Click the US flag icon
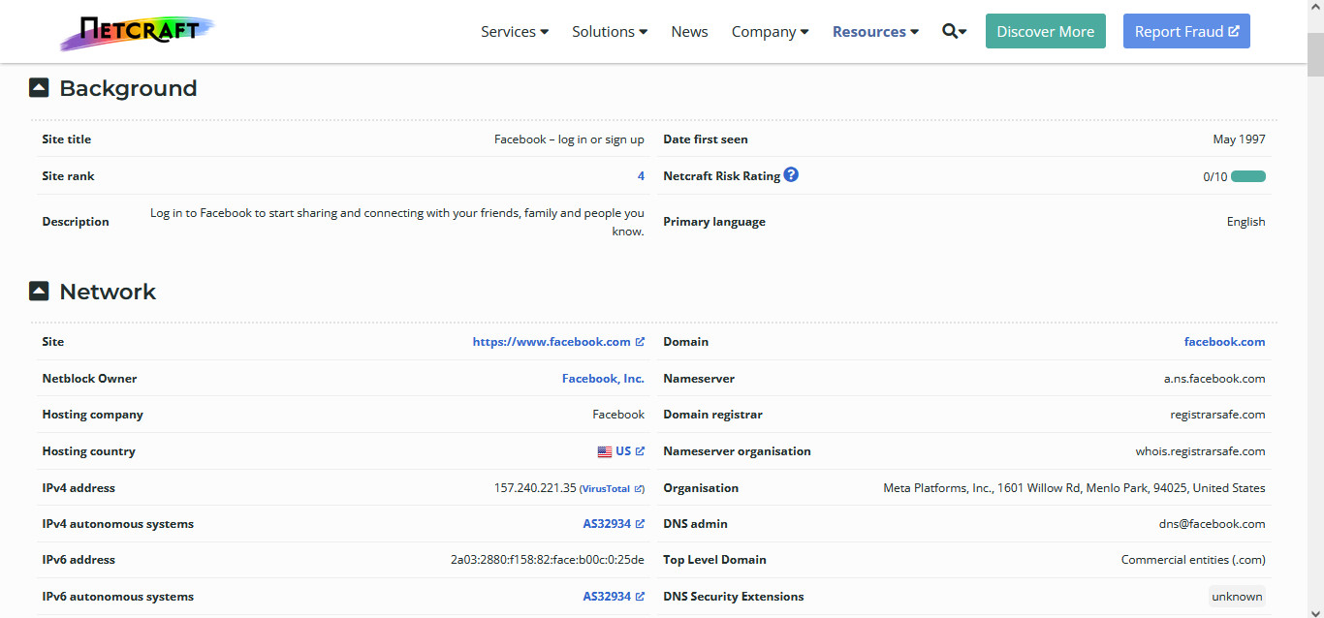The image size is (1324, 618). [605, 451]
